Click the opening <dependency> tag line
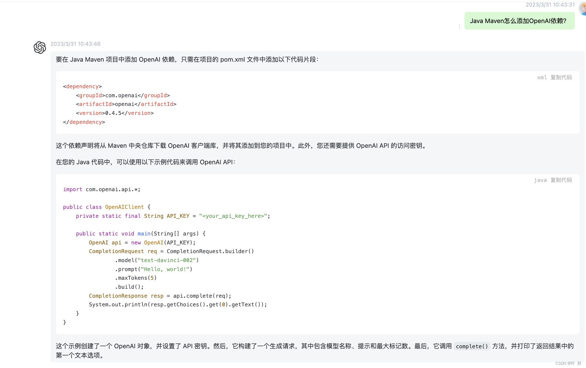This screenshot has width=586, height=368. (x=82, y=86)
